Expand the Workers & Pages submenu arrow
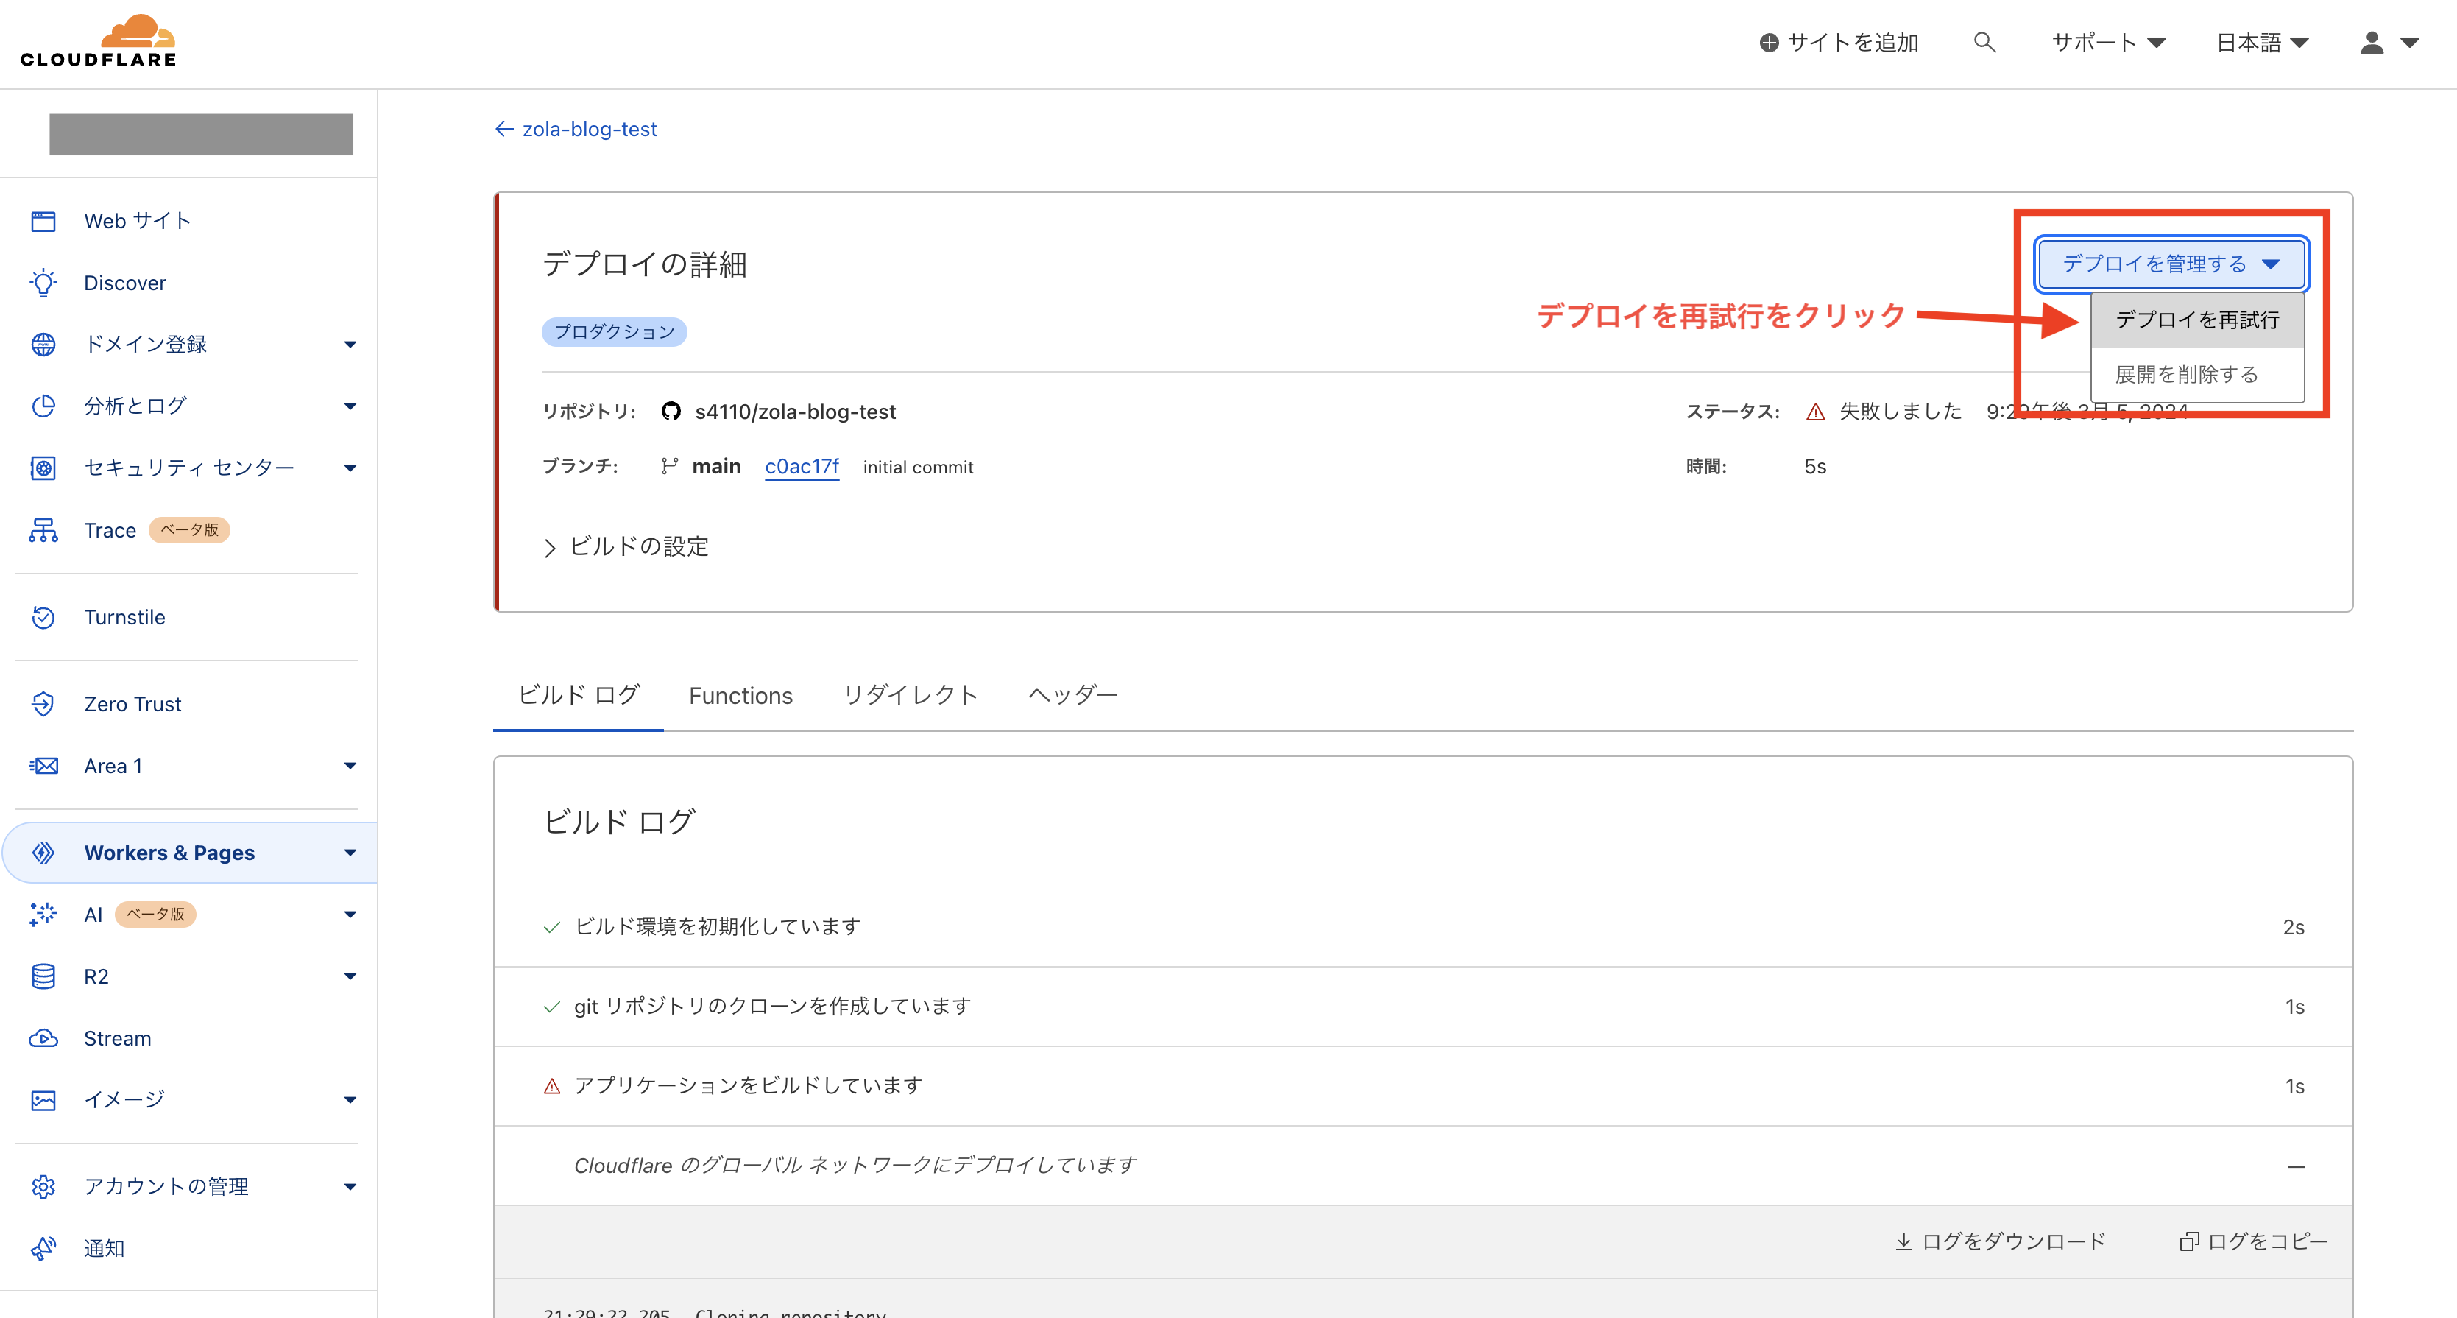This screenshot has width=2457, height=1318. pyautogui.click(x=350, y=853)
